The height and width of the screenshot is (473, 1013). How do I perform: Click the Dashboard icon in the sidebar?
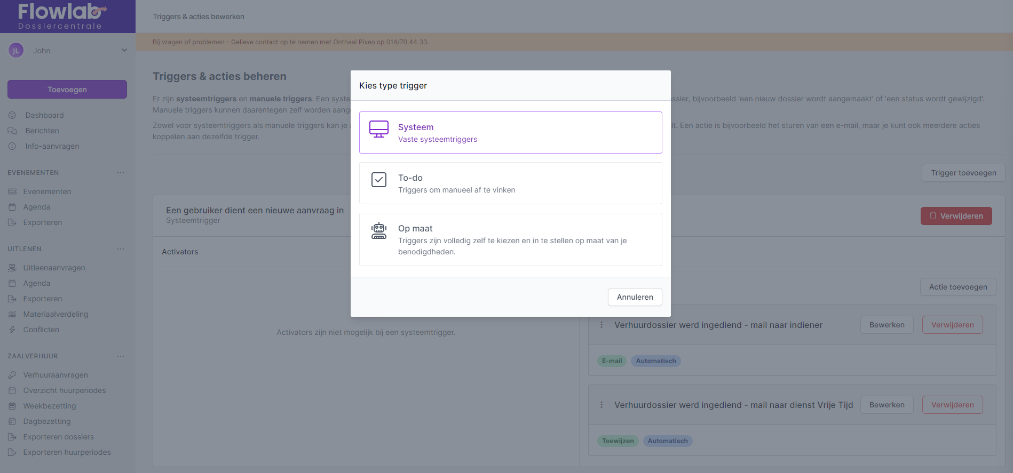tap(12, 115)
